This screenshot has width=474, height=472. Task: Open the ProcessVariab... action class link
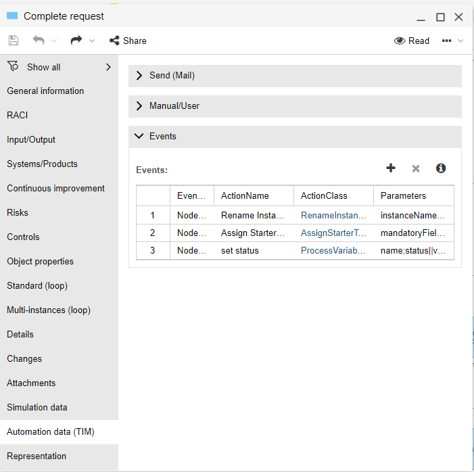point(333,250)
